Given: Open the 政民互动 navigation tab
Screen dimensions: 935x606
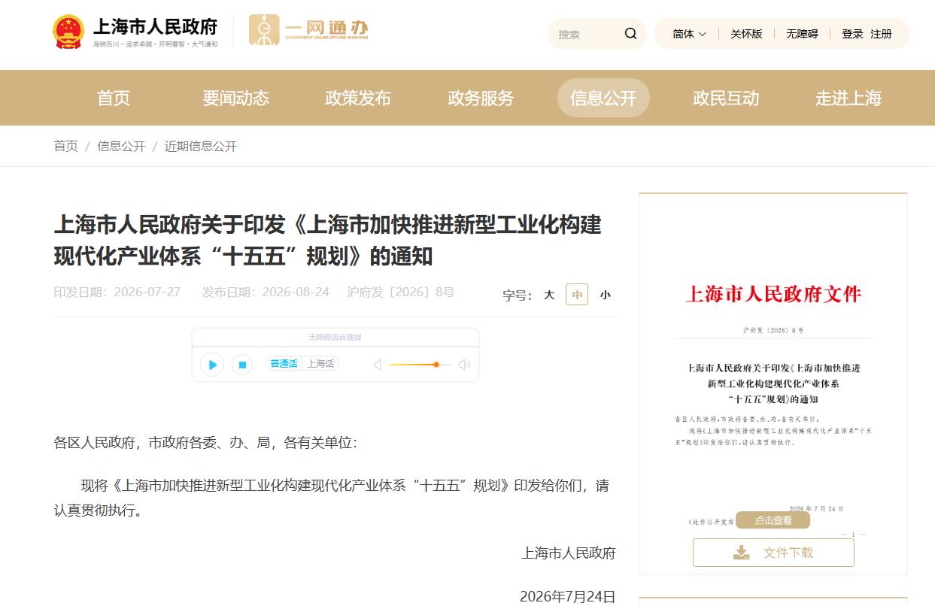Looking at the screenshot, I should 726,98.
